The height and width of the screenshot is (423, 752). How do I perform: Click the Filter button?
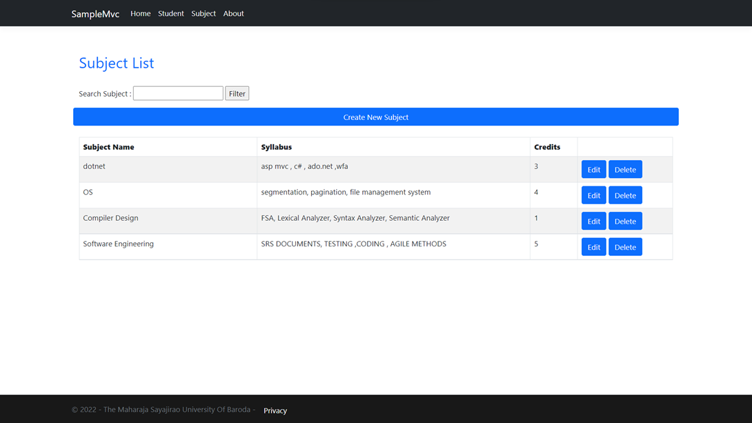[237, 93]
